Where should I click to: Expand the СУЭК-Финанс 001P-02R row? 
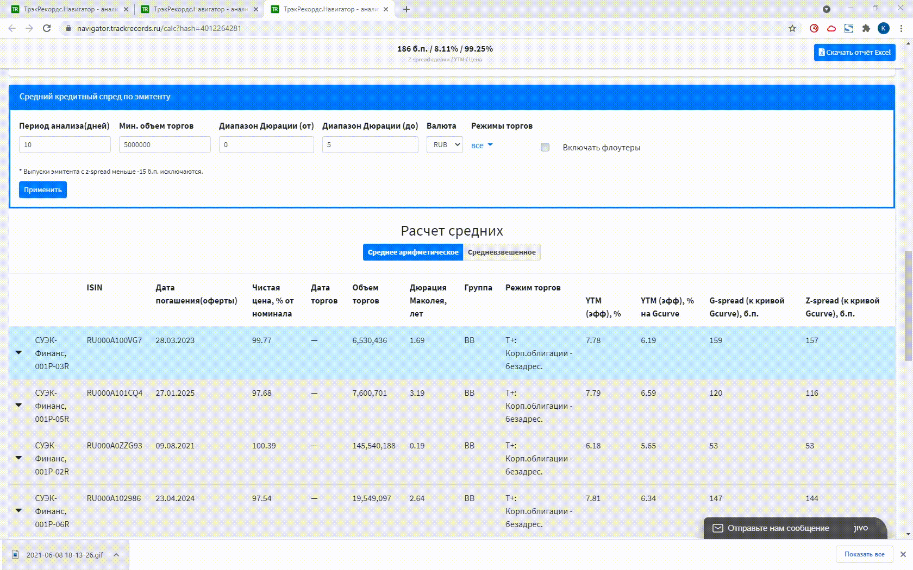click(18, 458)
